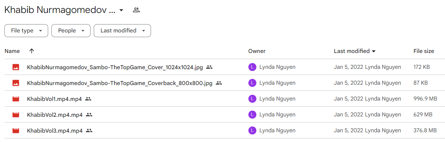Click shared icon next to KhabibVol2.mp4.mp4
Image resolution: width=445 pixels, height=142 pixels.
point(89,115)
